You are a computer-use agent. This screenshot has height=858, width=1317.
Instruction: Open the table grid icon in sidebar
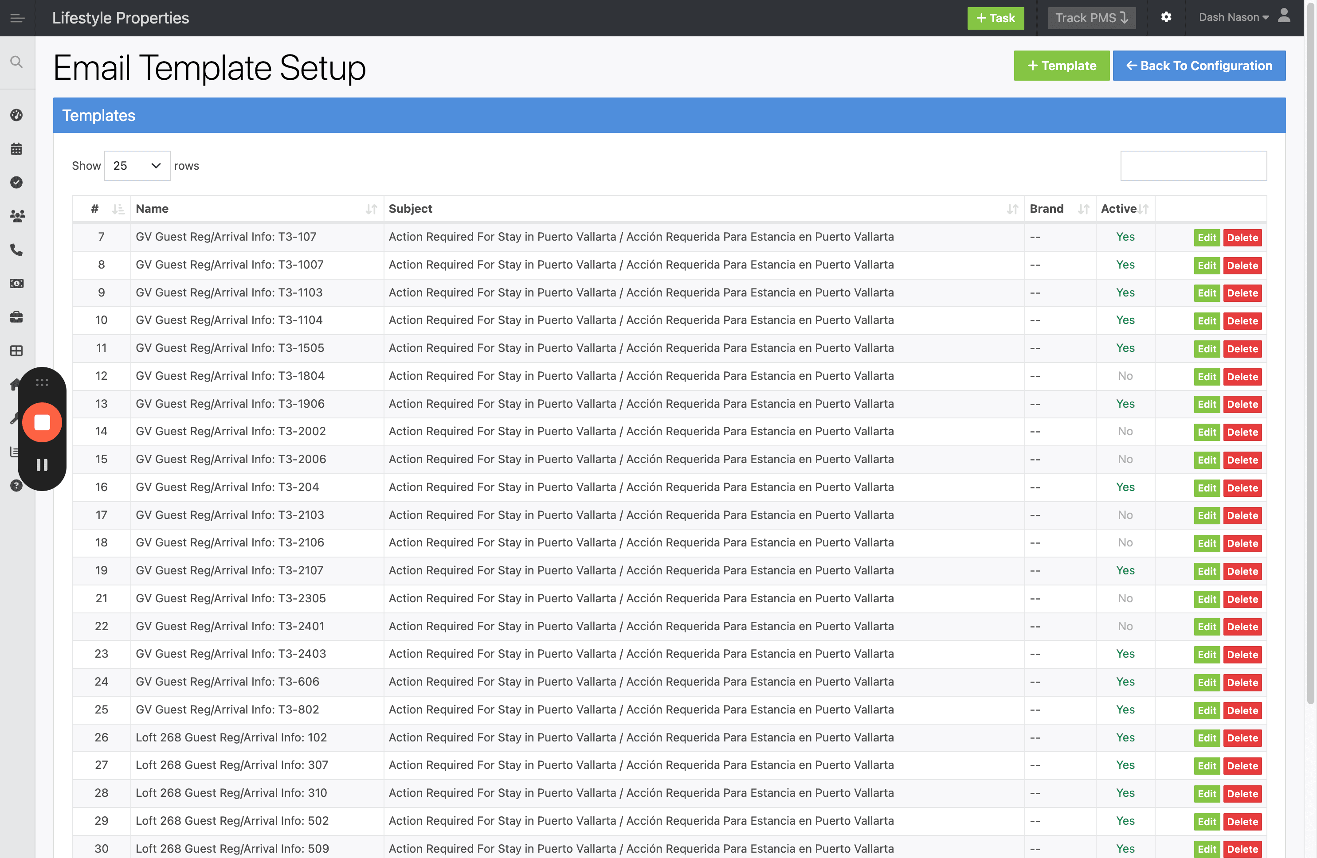[x=16, y=351]
